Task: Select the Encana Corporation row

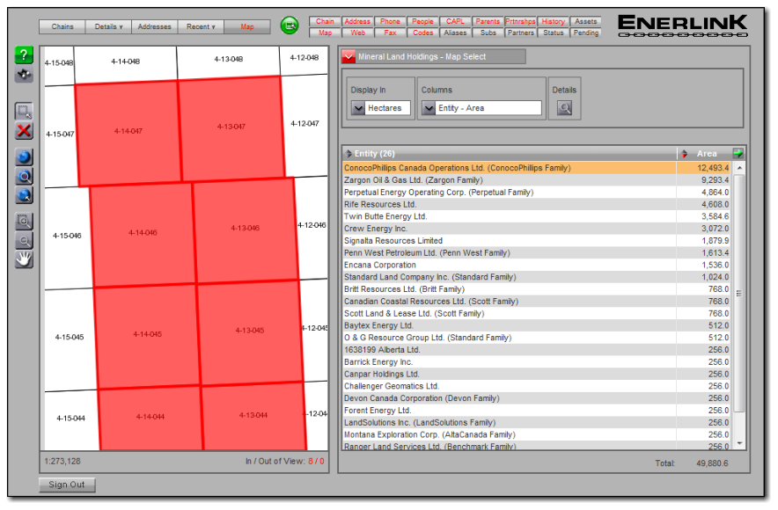Action: click(x=537, y=266)
